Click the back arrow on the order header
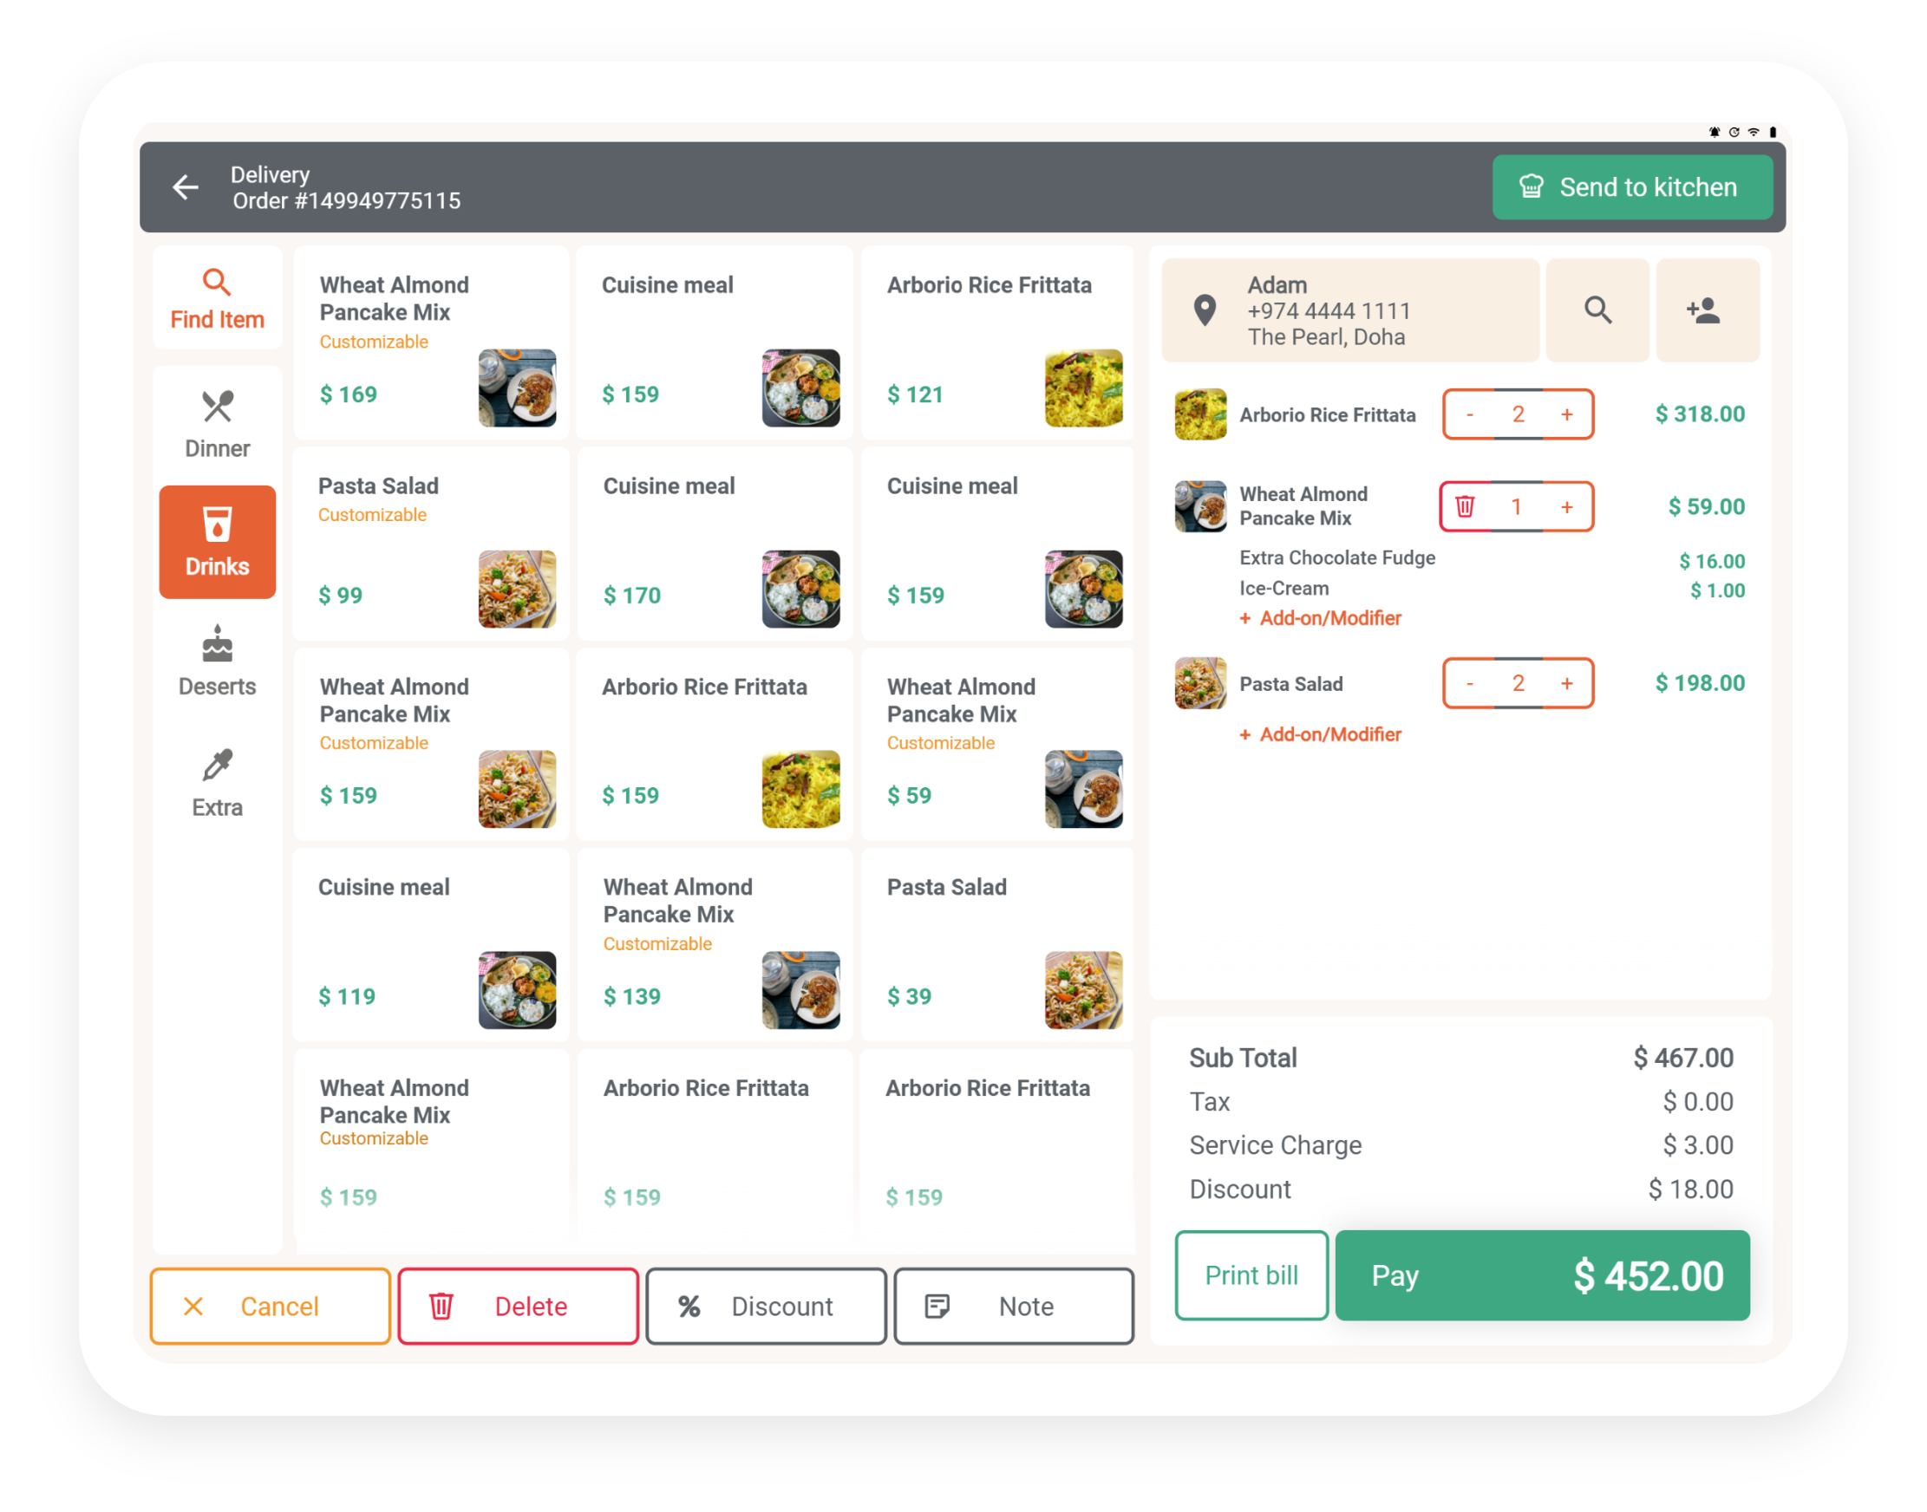This screenshot has height=1512, width=1927. (x=186, y=186)
